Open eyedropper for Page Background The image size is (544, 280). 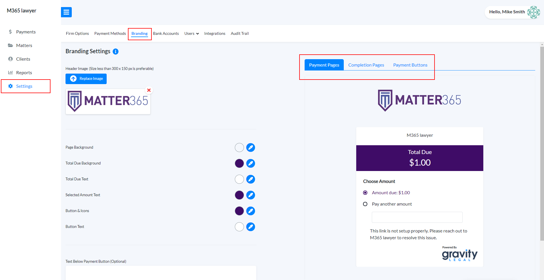coord(251,148)
